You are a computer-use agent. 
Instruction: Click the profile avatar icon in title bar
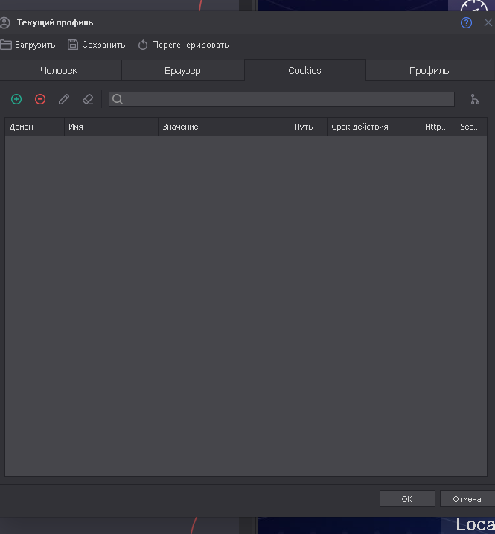(4, 23)
